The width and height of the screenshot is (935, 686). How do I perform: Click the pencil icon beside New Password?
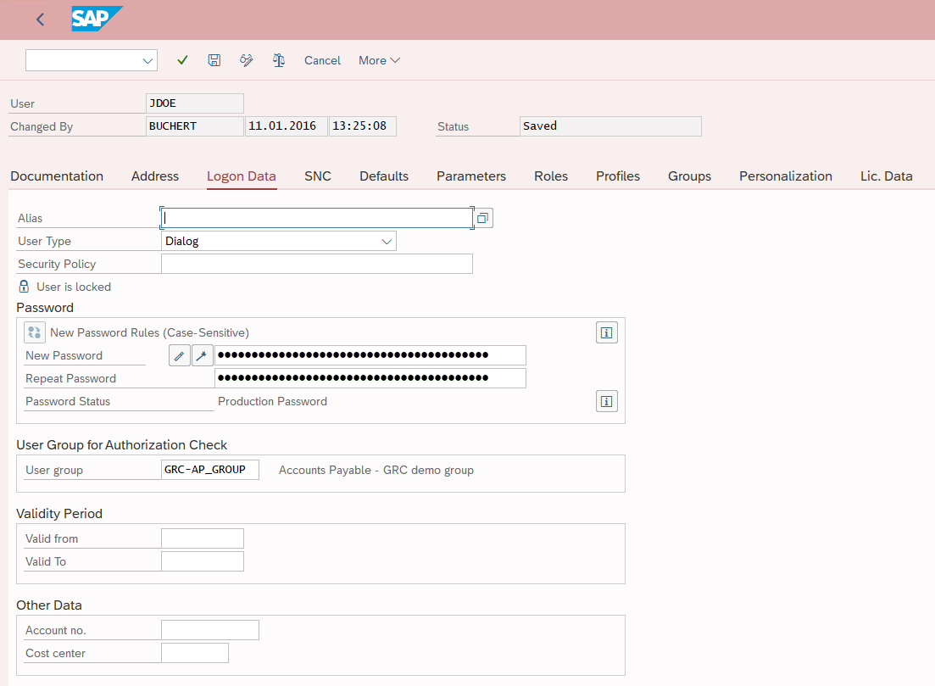tap(180, 355)
